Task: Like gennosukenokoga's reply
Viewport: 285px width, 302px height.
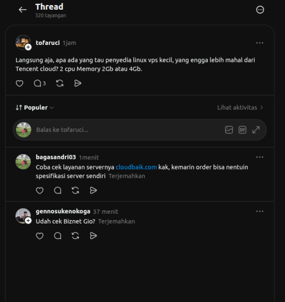Action: [39, 236]
